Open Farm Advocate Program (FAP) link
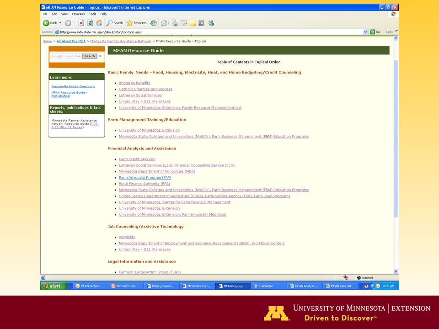This screenshot has width=439, height=329. [x=145, y=178]
